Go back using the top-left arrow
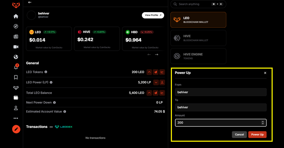The height and width of the screenshot is (148, 284). tap(30, 2)
